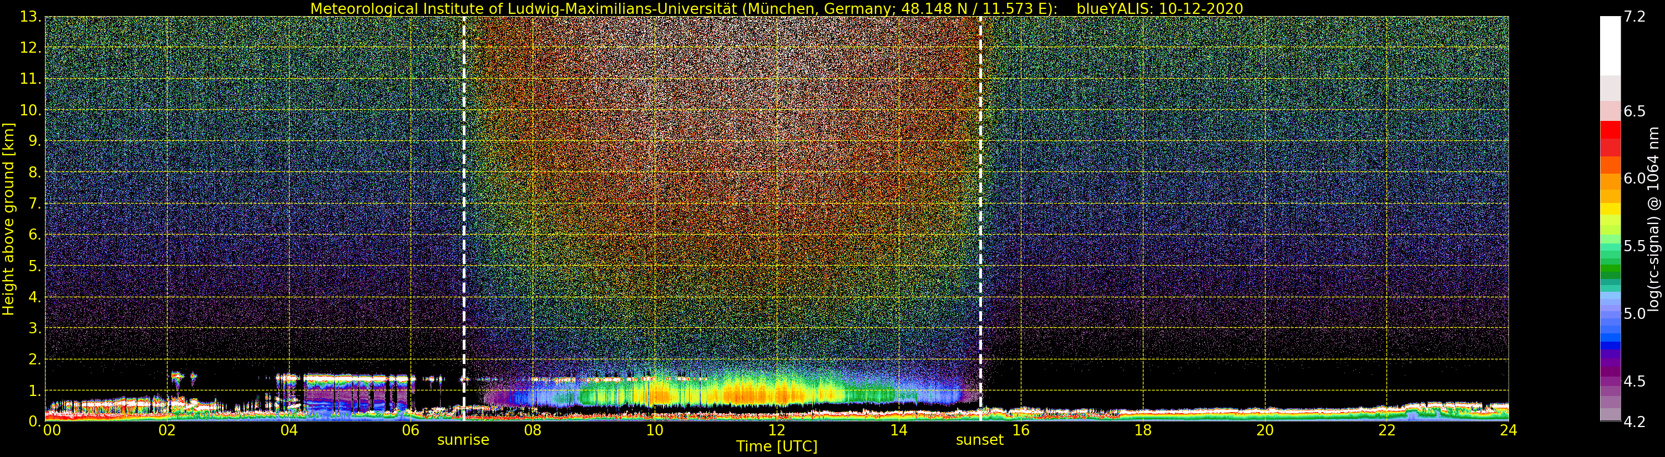
Task: Click the sunset label below the time axis
Action: point(979,440)
